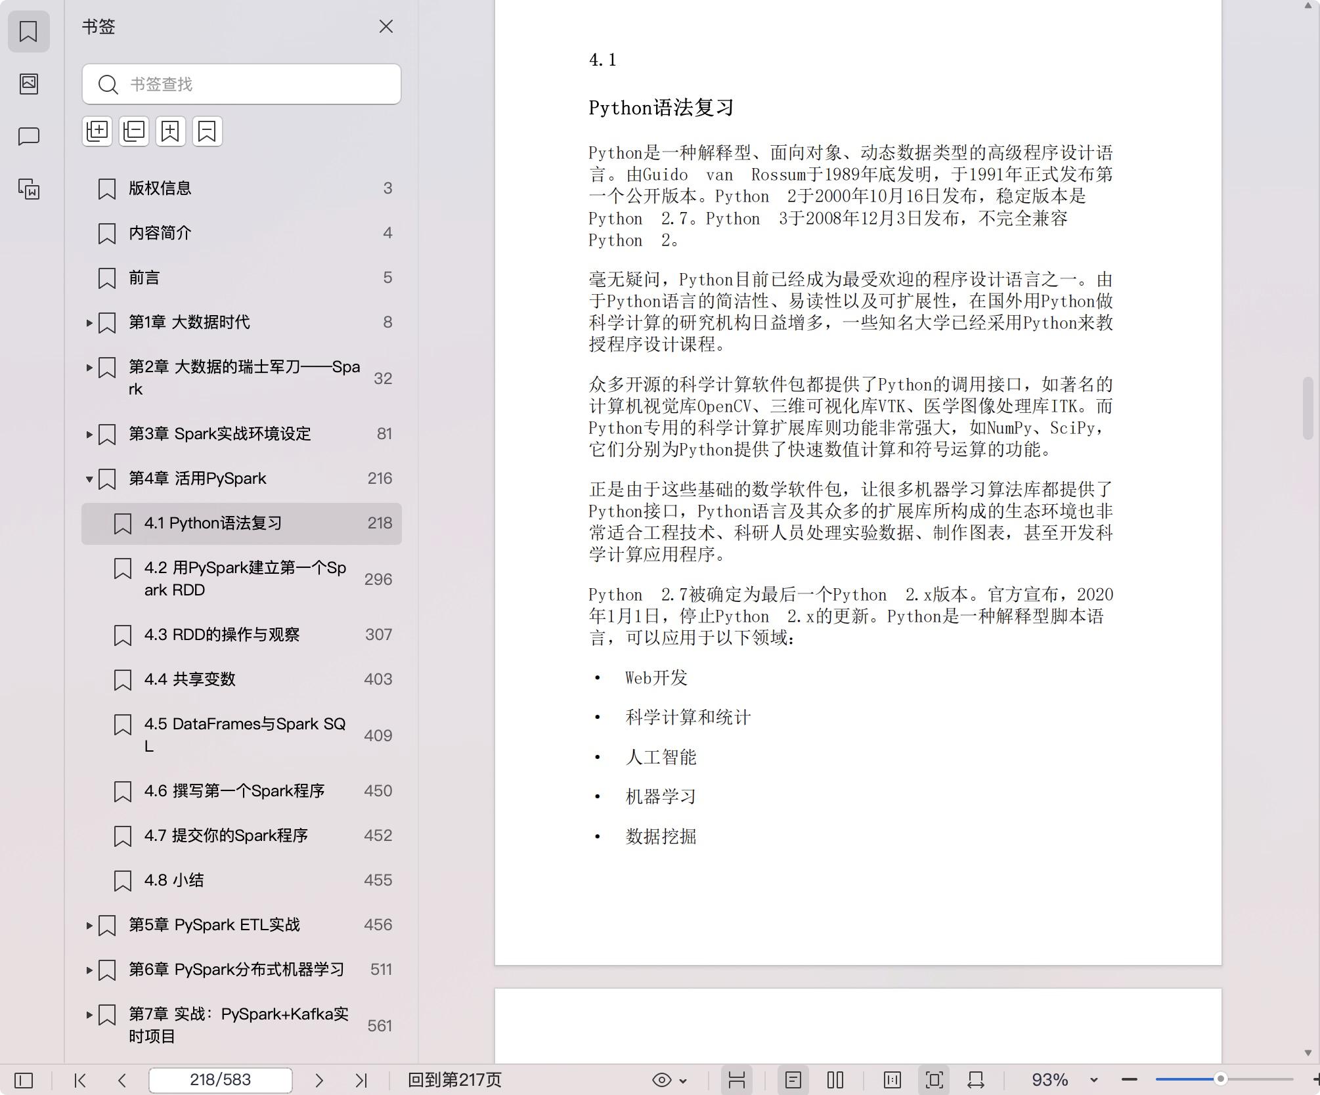1320x1095 pixels.
Task: Click the Python语法复习 heading in document
Action: tap(661, 108)
